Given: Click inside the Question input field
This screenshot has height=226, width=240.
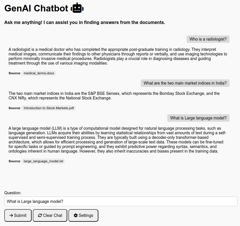Looking at the screenshot, I should coord(120,201).
